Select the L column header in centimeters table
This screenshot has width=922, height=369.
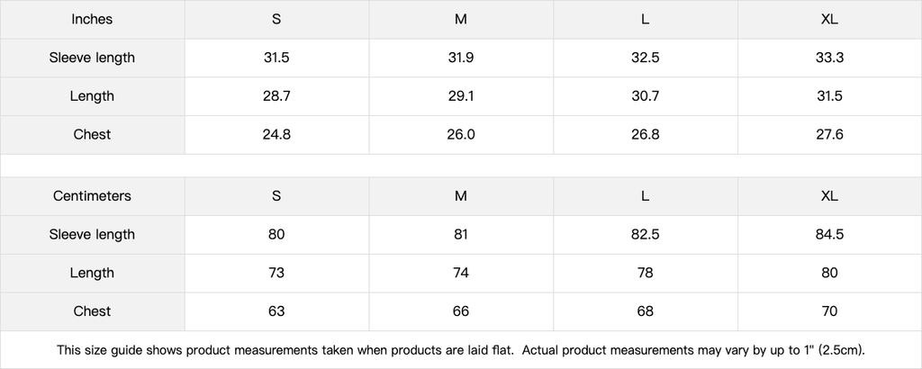click(645, 195)
